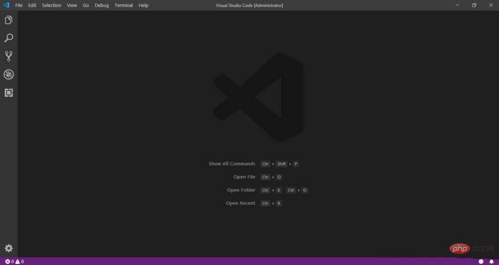Open the File menu

[19, 5]
